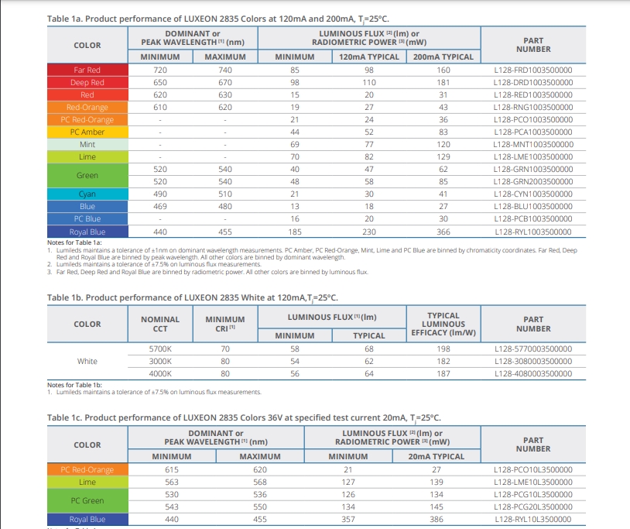
Task: Click efficacy value 198 in Table 1b
Action: coord(443,349)
